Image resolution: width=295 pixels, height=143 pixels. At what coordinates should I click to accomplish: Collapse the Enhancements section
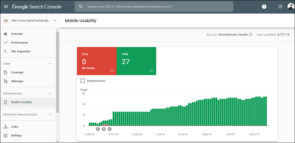point(50,94)
